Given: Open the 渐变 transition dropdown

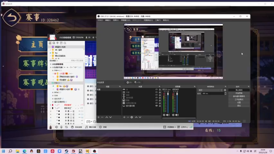Looking at the screenshot, I should pos(210,90).
